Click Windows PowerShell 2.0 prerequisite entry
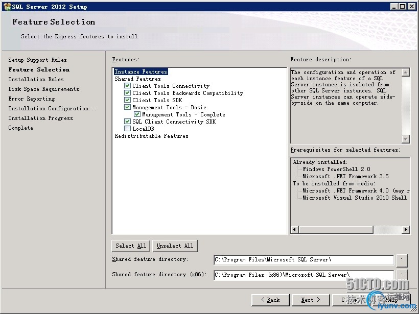This screenshot has height=314, width=419. pyautogui.click(x=336, y=169)
